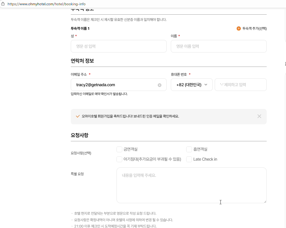Focus the 영문 성 입력 field
The height and width of the screenshot is (228, 286).
(x=119, y=46)
